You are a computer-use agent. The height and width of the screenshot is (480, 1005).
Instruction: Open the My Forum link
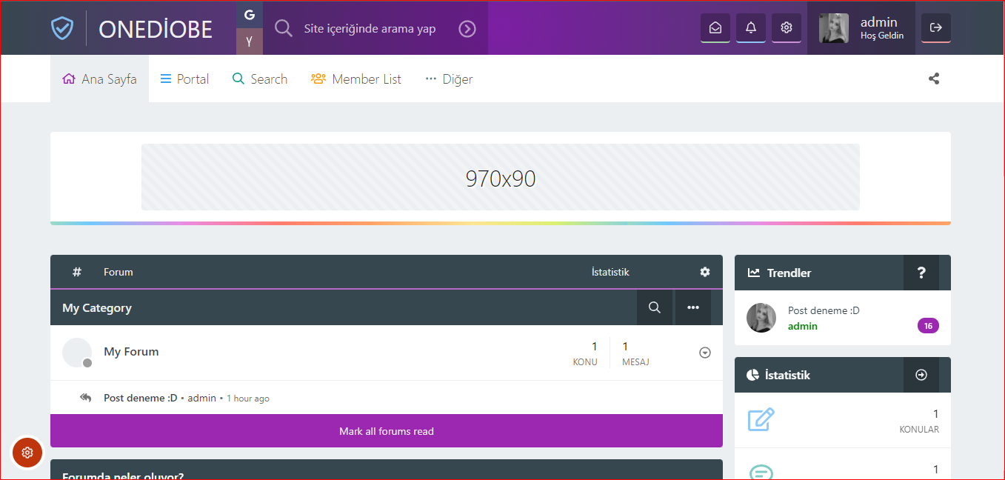pos(131,352)
